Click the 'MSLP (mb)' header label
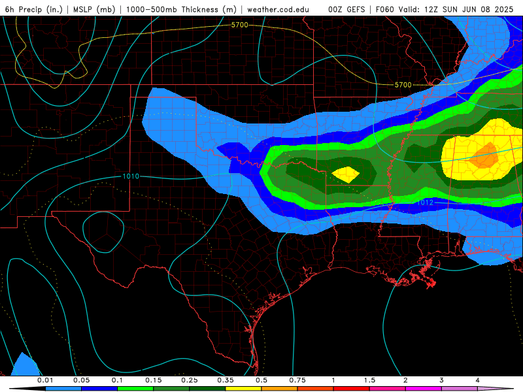The width and height of the screenshot is (523, 392). 94,9
